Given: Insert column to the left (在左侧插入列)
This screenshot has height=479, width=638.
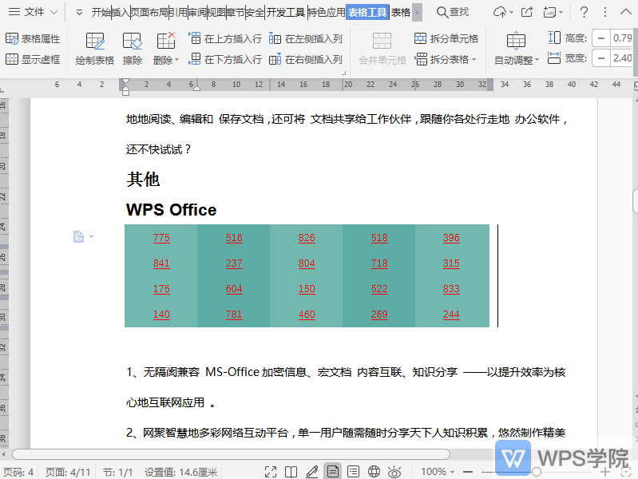Looking at the screenshot, I should pos(306,38).
